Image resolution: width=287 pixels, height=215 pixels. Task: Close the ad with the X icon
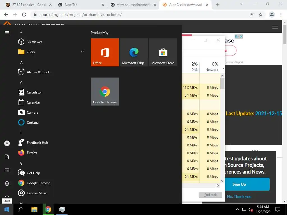point(241,37)
